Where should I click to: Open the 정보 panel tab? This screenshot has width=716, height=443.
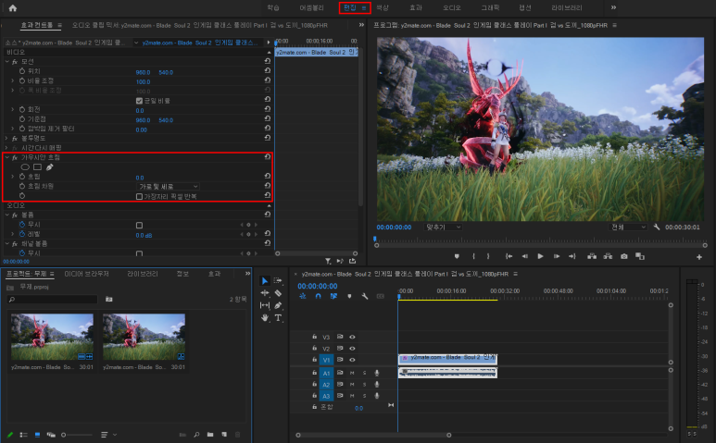182,274
